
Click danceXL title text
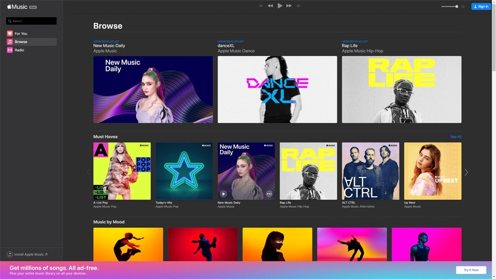coord(226,45)
